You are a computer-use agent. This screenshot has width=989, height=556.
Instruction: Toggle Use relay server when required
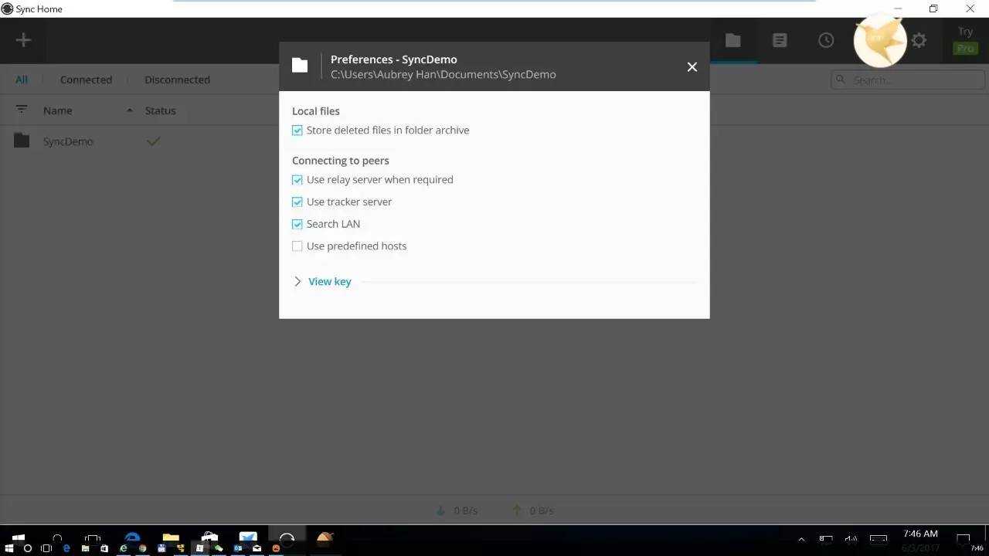point(297,180)
